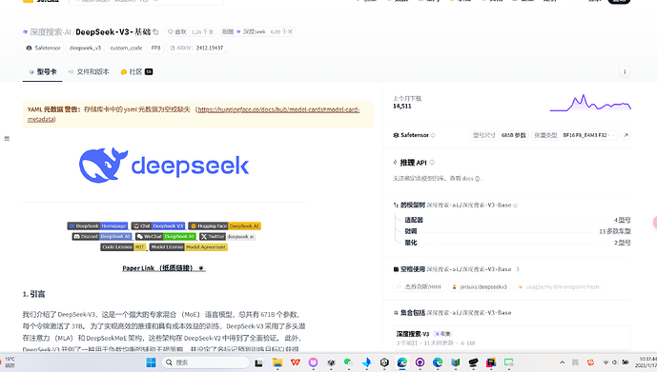Open WeChat from the taskbar
This screenshot has height=372, width=657.
click(348, 362)
